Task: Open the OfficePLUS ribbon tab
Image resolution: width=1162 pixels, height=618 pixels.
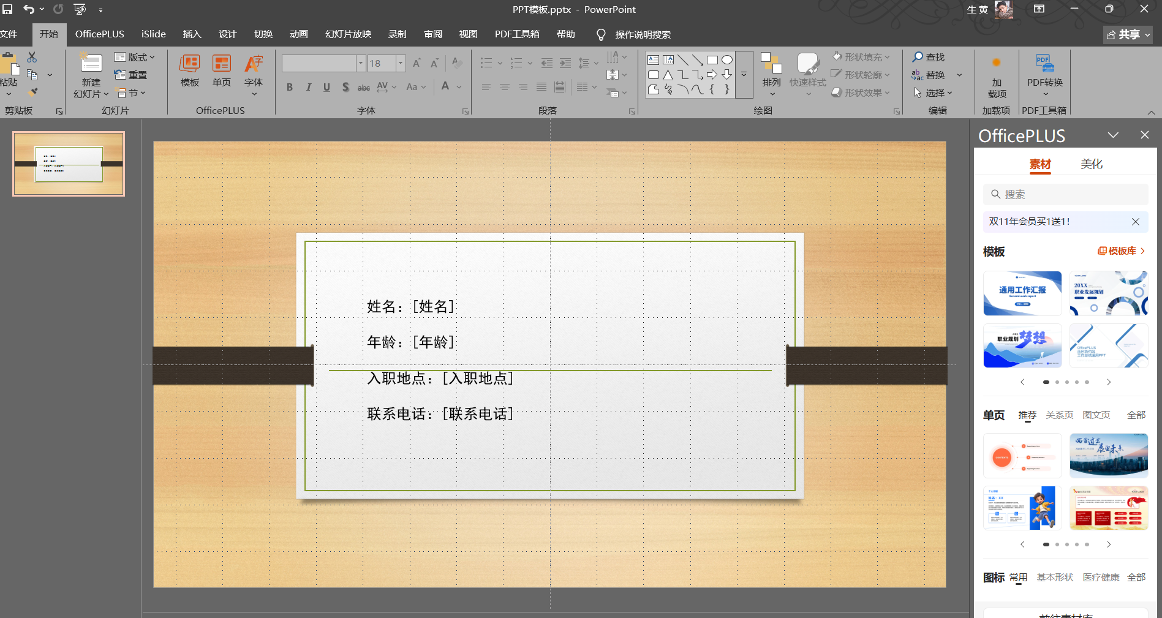Action: coord(99,34)
